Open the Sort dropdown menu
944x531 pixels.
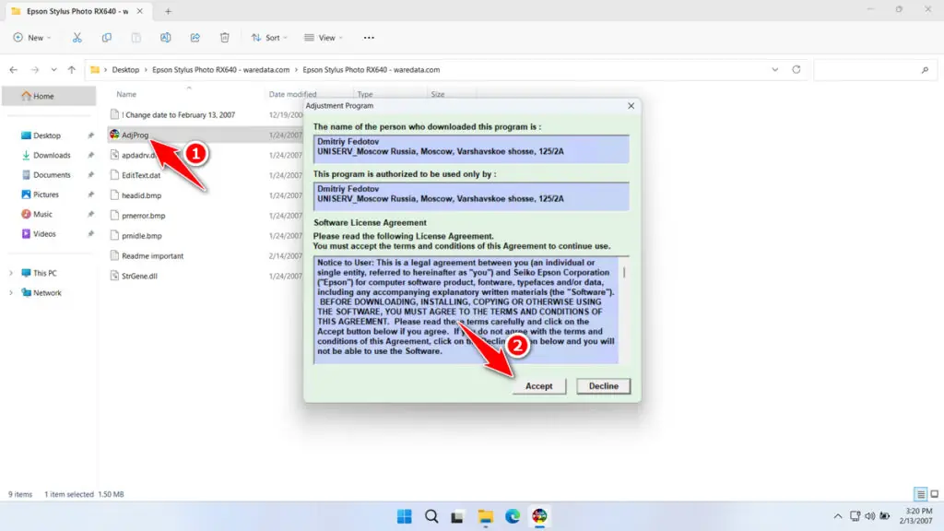(268, 38)
